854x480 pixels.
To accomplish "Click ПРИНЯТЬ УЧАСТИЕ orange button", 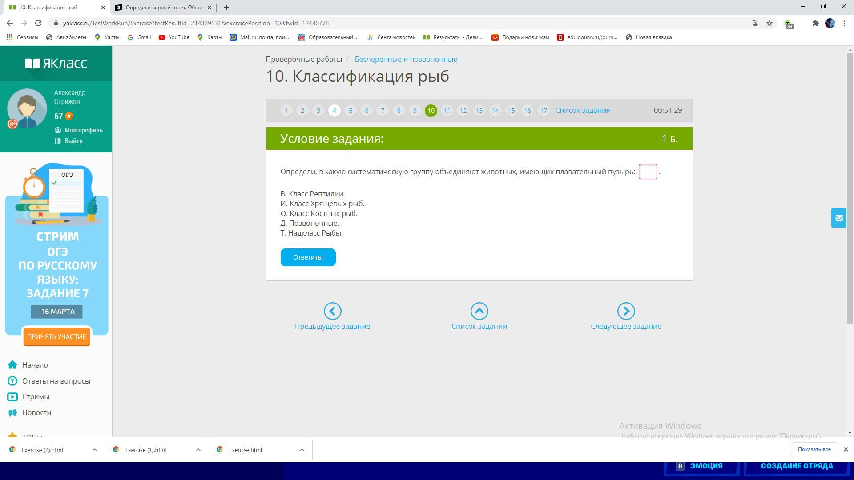I will [x=56, y=337].
